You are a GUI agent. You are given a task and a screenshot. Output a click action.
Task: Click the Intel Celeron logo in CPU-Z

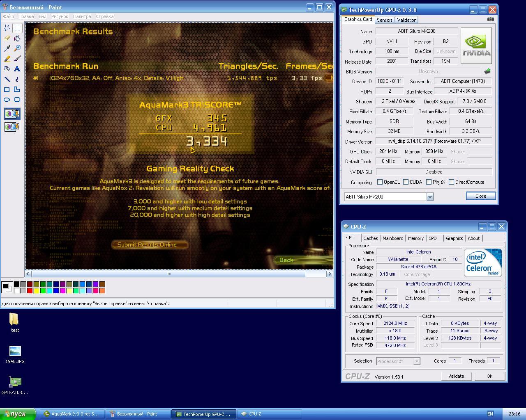pyautogui.click(x=483, y=262)
